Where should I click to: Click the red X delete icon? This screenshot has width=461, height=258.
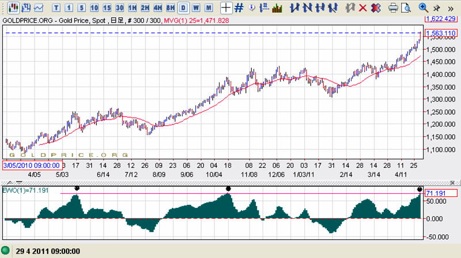click(363, 8)
